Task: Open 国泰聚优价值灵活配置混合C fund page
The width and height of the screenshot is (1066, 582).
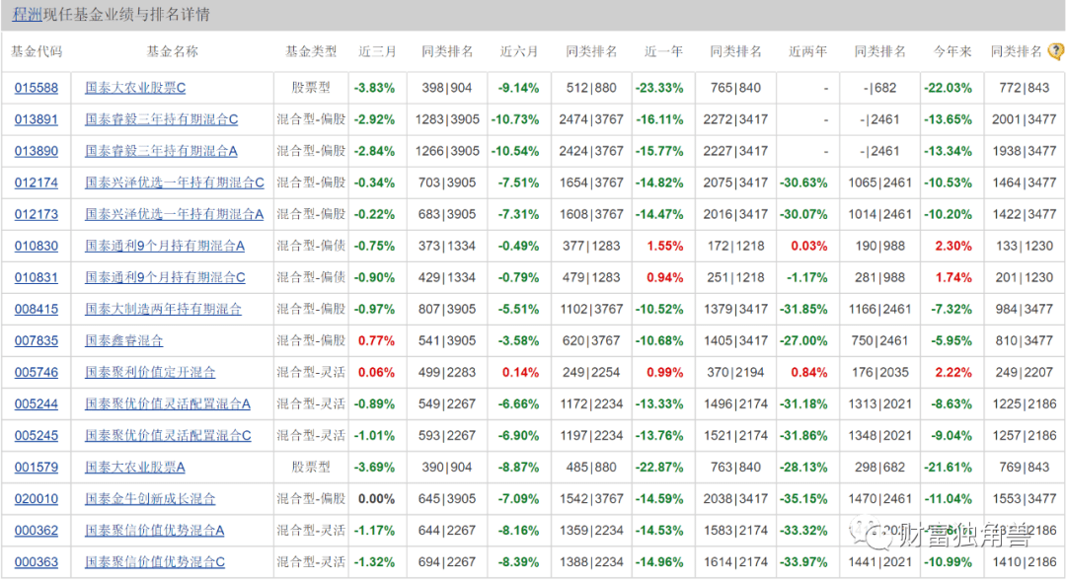Action: 168,435
